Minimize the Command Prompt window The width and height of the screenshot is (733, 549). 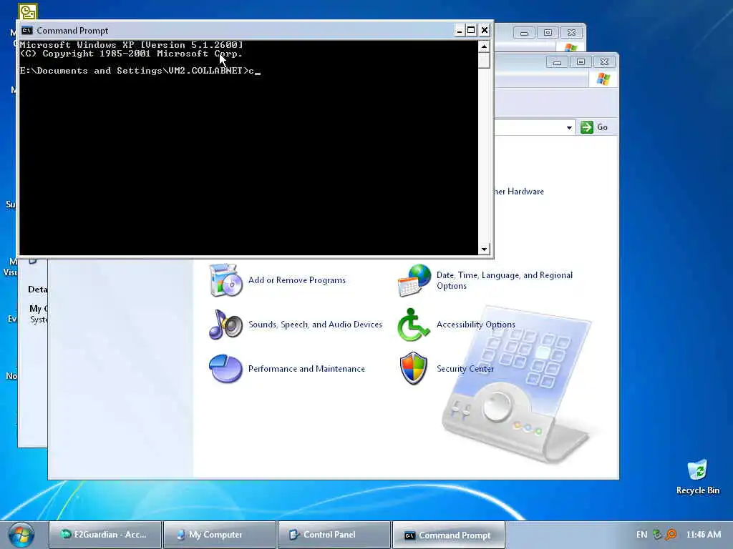(x=459, y=30)
